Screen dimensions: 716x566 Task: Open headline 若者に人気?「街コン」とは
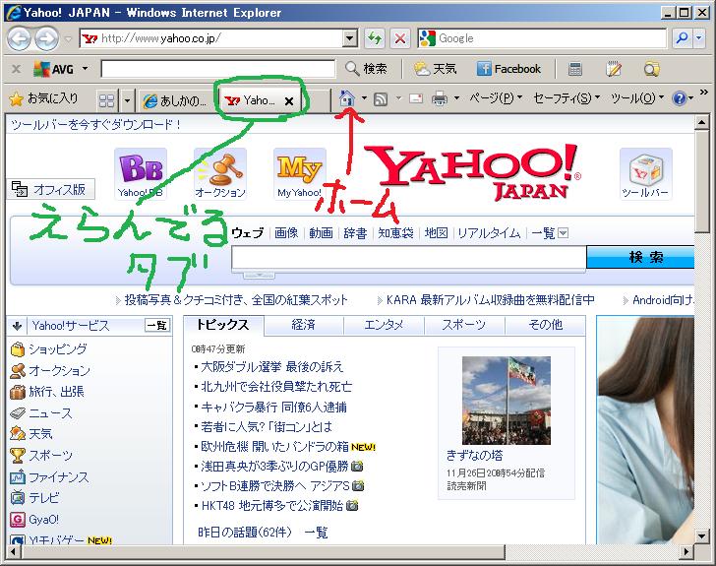(x=267, y=427)
